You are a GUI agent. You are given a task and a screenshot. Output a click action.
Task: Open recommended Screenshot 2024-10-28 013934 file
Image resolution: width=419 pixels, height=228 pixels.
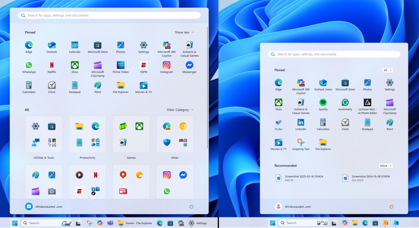pyautogui.click(x=367, y=178)
